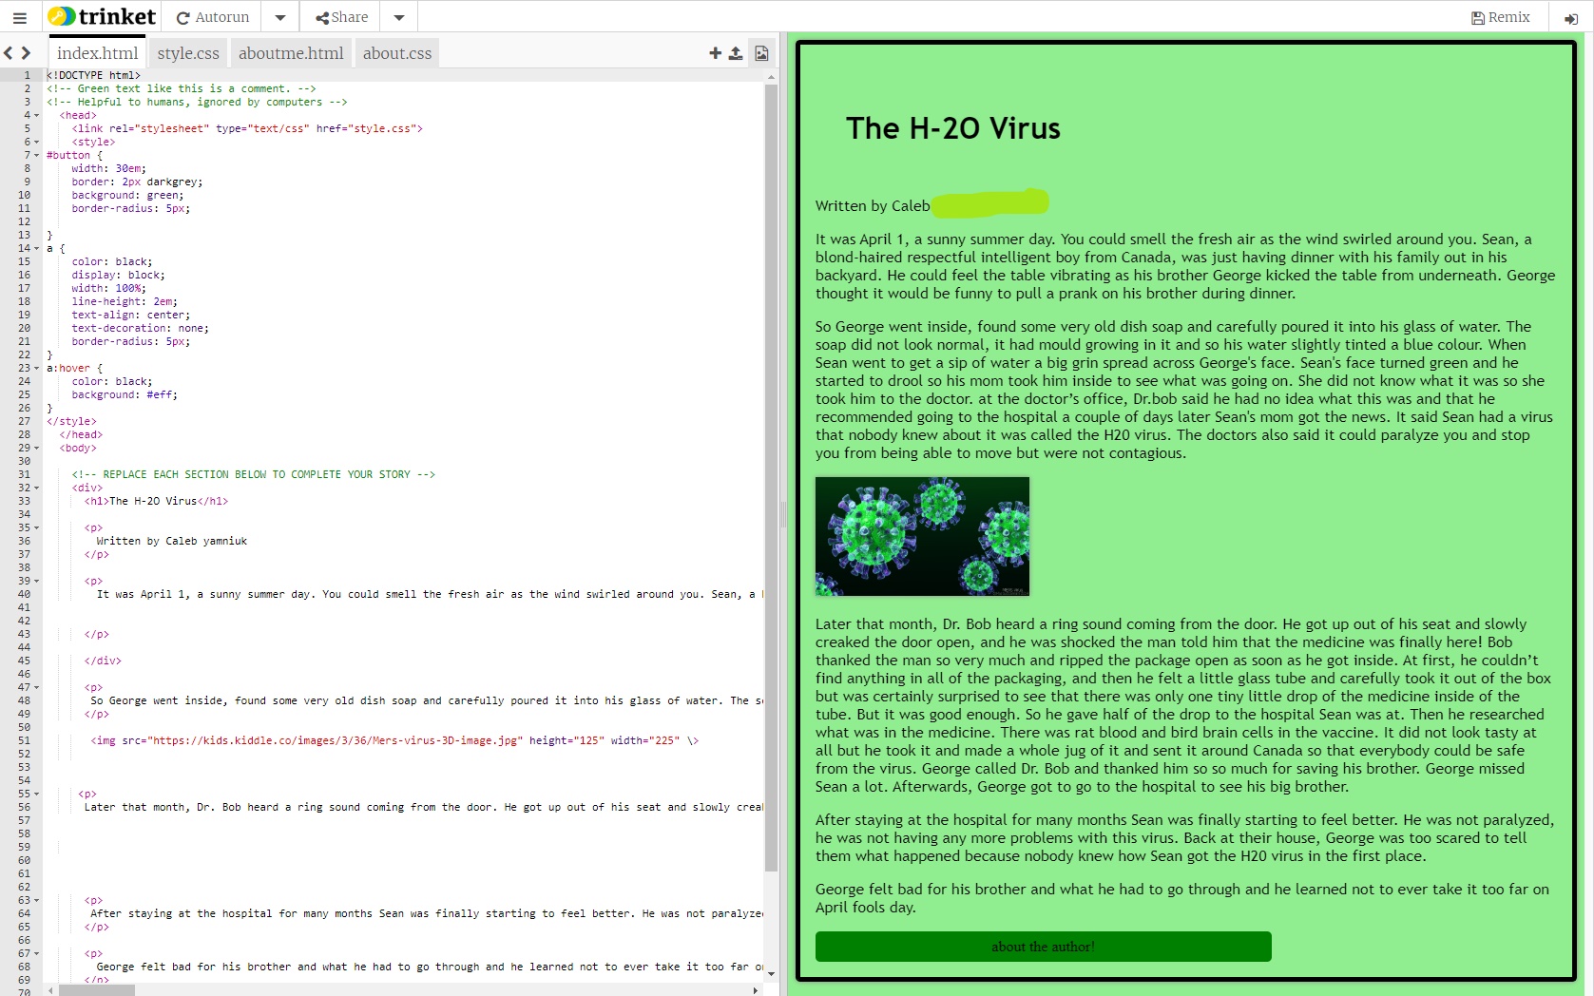The height and width of the screenshot is (996, 1594).
Task: Run the code with Autorun
Action: [x=213, y=16]
